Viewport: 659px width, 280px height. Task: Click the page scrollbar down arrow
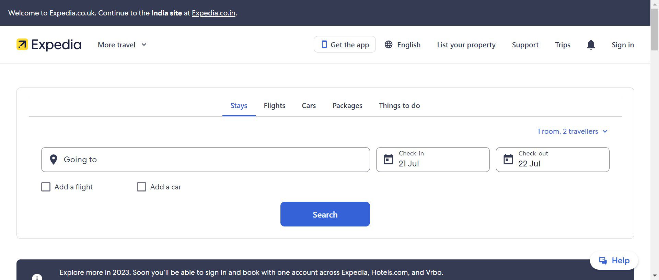click(x=655, y=276)
